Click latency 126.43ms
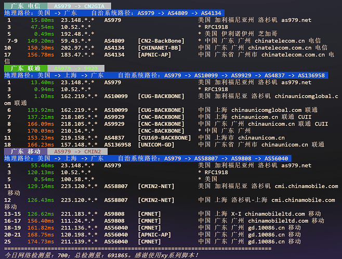342x259 pixels. pyautogui.click(x=41, y=200)
